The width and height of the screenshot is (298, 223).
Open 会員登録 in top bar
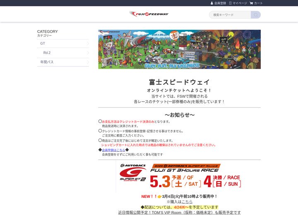(x=218, y=3)
